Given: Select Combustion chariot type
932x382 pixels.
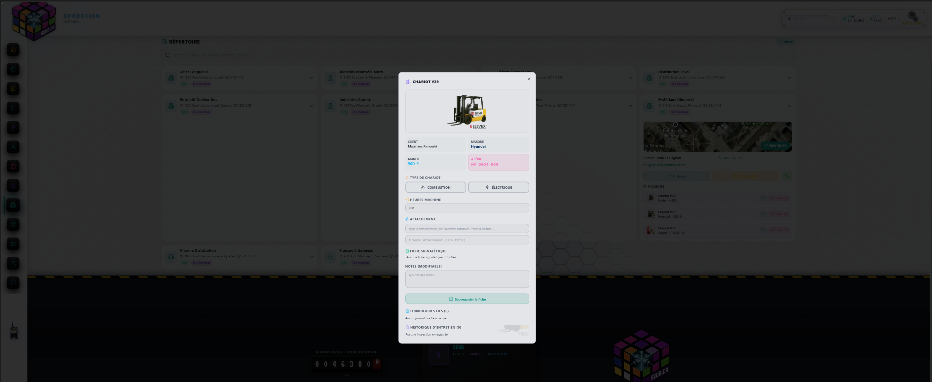Looking at the screenshot, I should [x=436, y=187].
